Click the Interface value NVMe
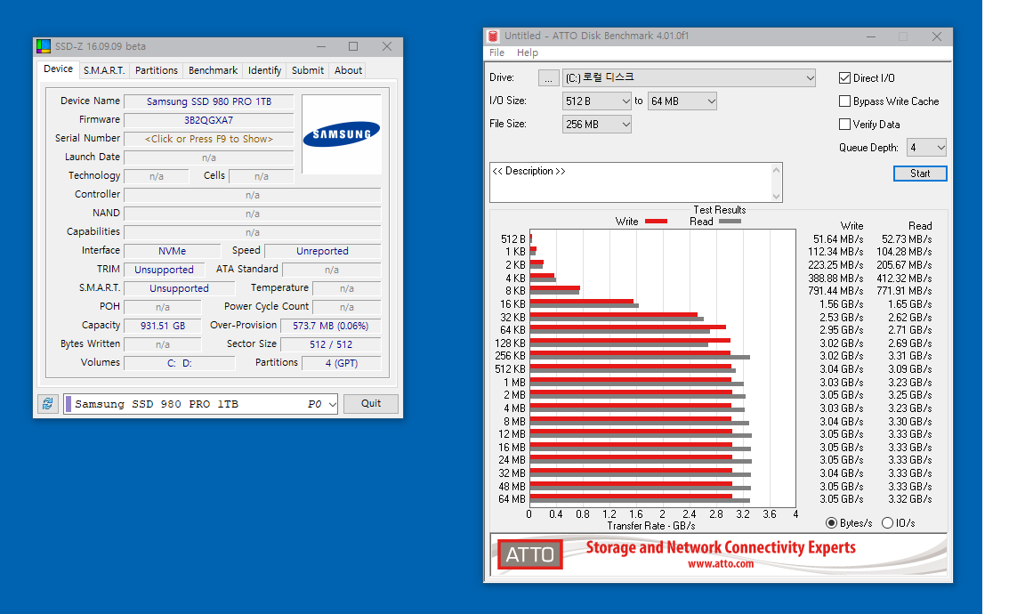1025x614 pixels. click(x=172, y=251)
